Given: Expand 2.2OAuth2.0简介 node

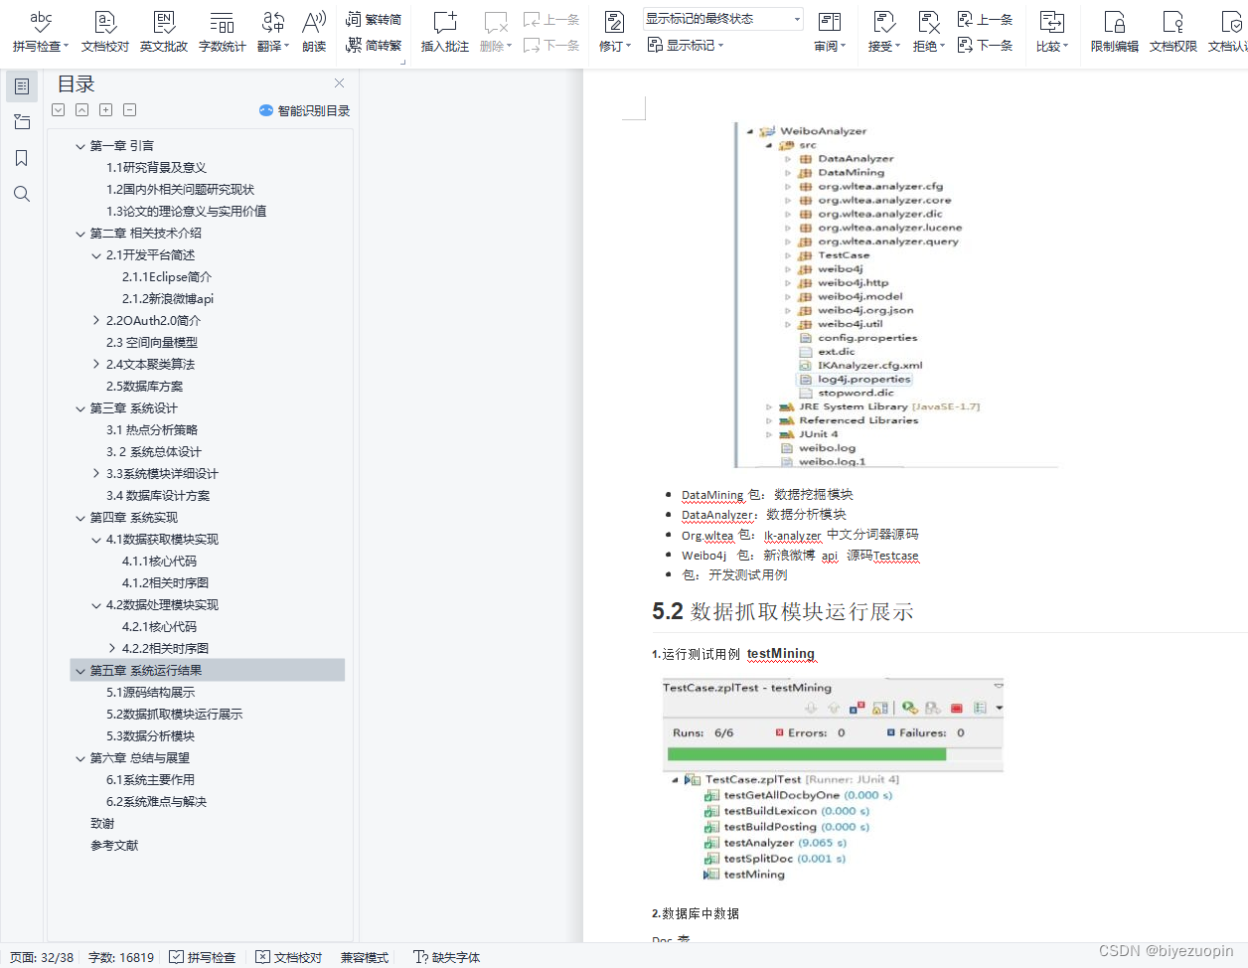Looking at the screenshot, I should (96, 321).
